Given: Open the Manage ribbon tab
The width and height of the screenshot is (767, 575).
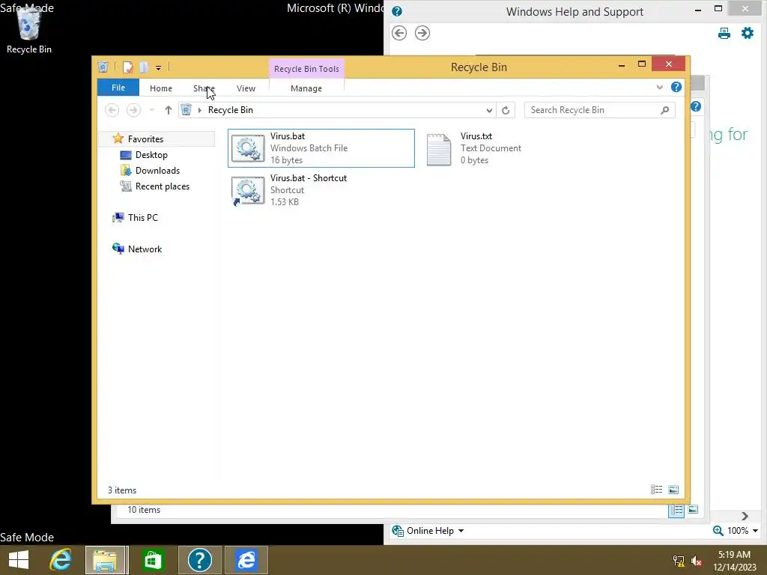Looking at the screenshot, I should [x=306, y=88].
